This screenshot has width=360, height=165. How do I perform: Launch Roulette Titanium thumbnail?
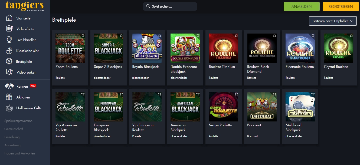[x=224, y=48]
